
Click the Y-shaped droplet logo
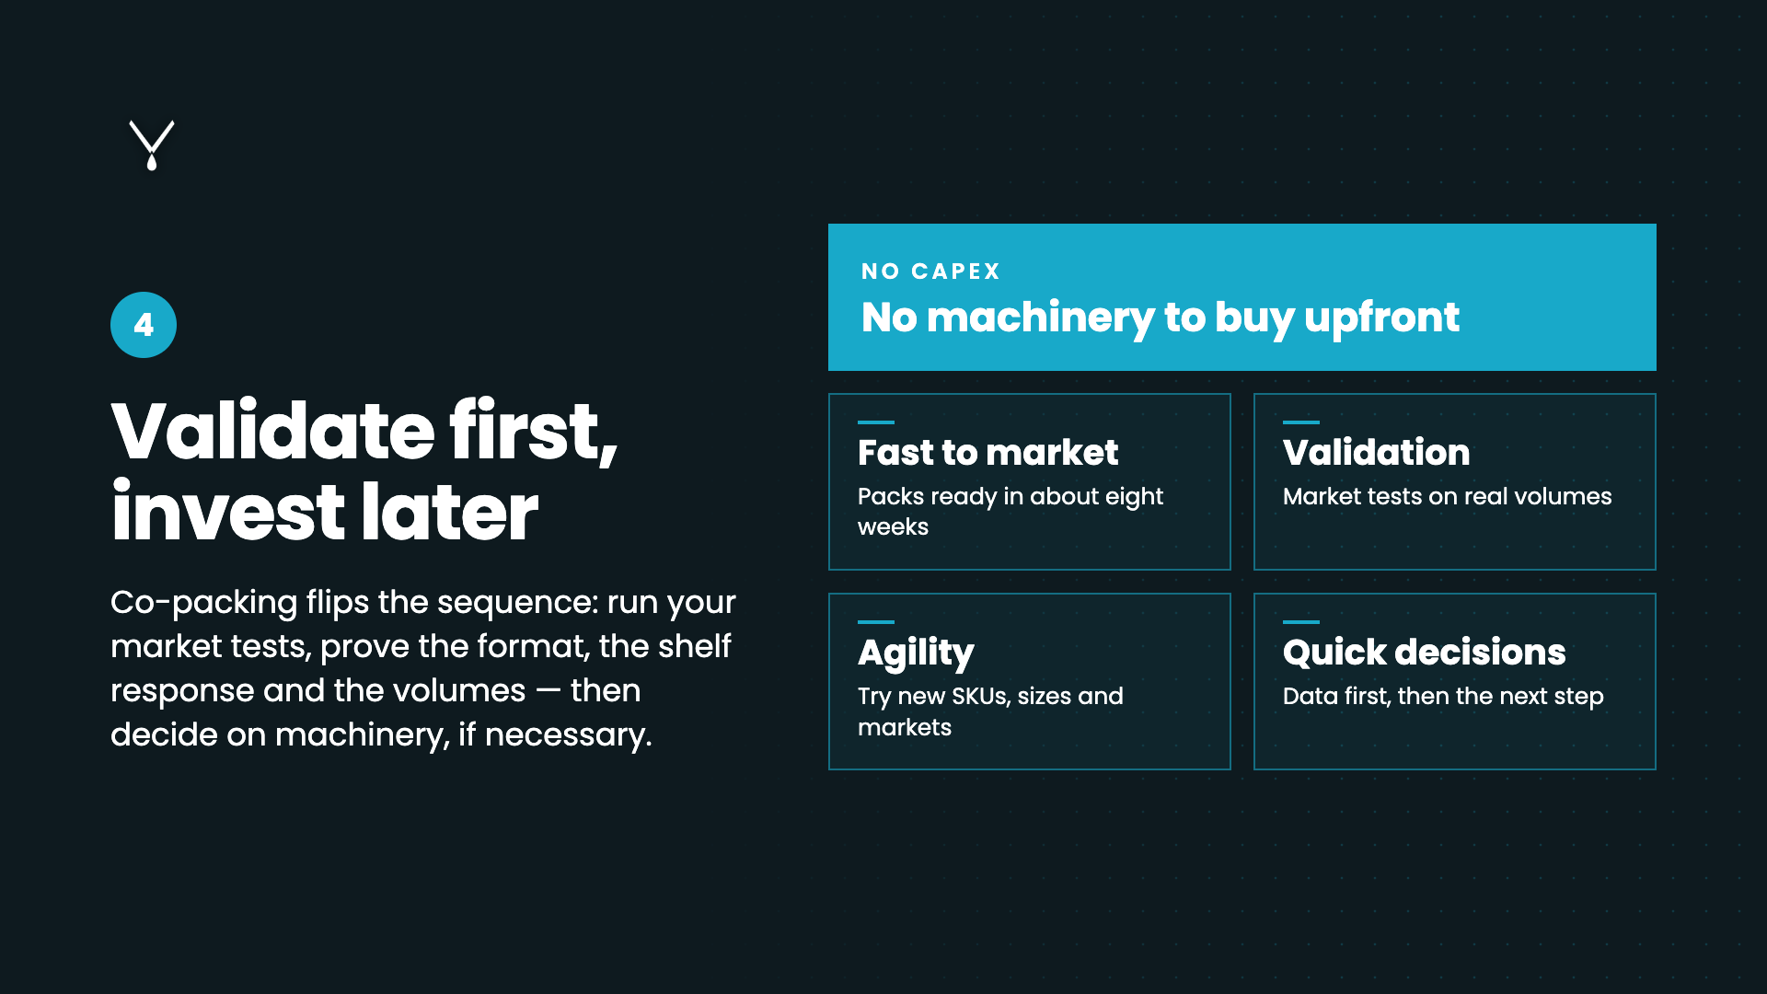click(152, 145)
